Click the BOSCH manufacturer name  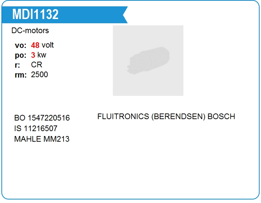221,117
